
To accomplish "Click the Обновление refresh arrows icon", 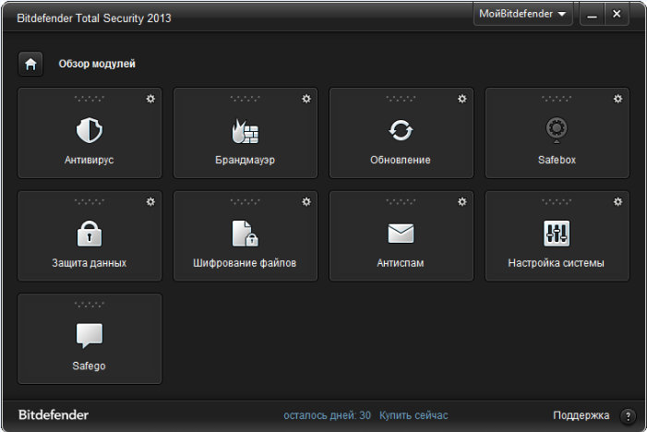I will tap(401, 130).
